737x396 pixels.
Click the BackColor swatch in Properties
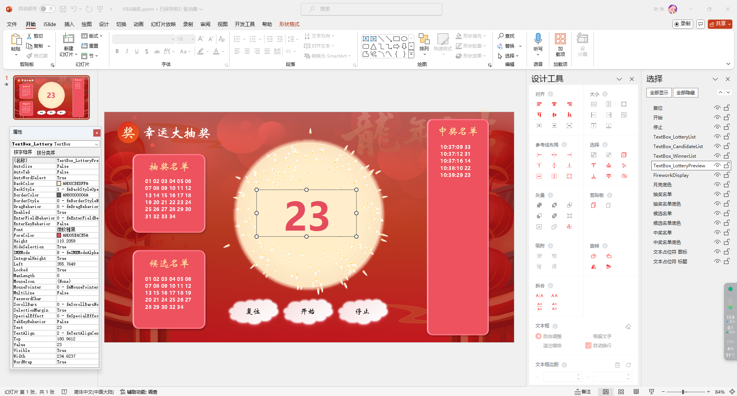pos(59,184)
